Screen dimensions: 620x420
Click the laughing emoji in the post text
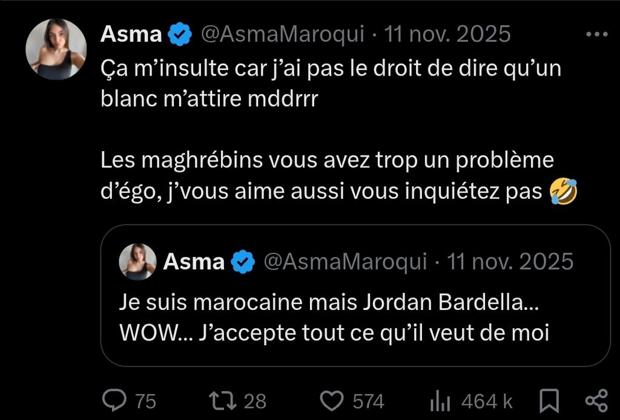pyautogui.click(x=562, y=192)
